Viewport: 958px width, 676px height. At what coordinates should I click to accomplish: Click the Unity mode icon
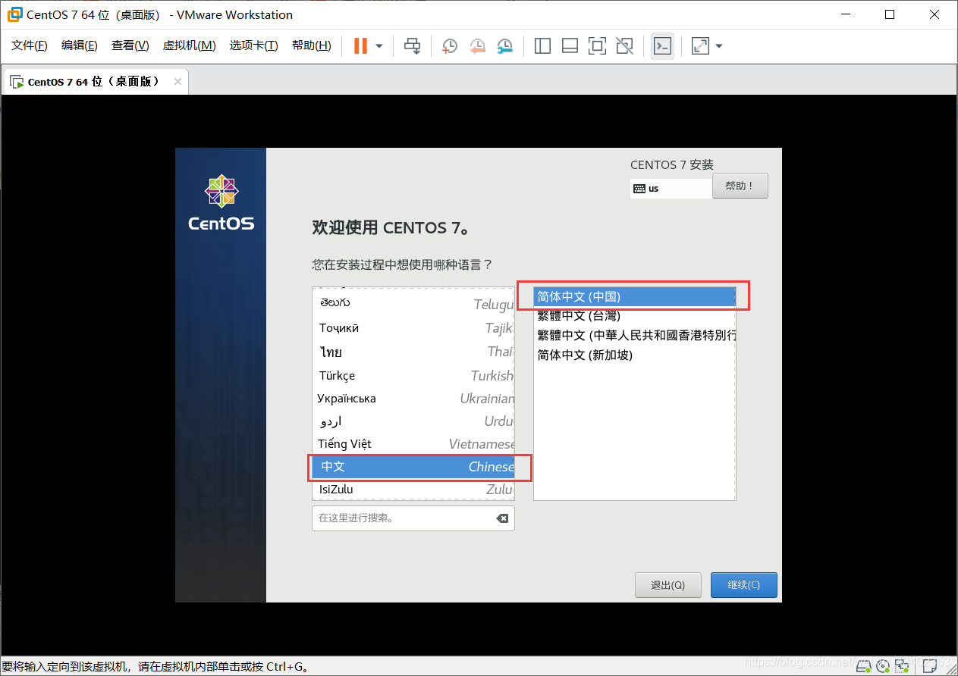(x=624, y=46)
